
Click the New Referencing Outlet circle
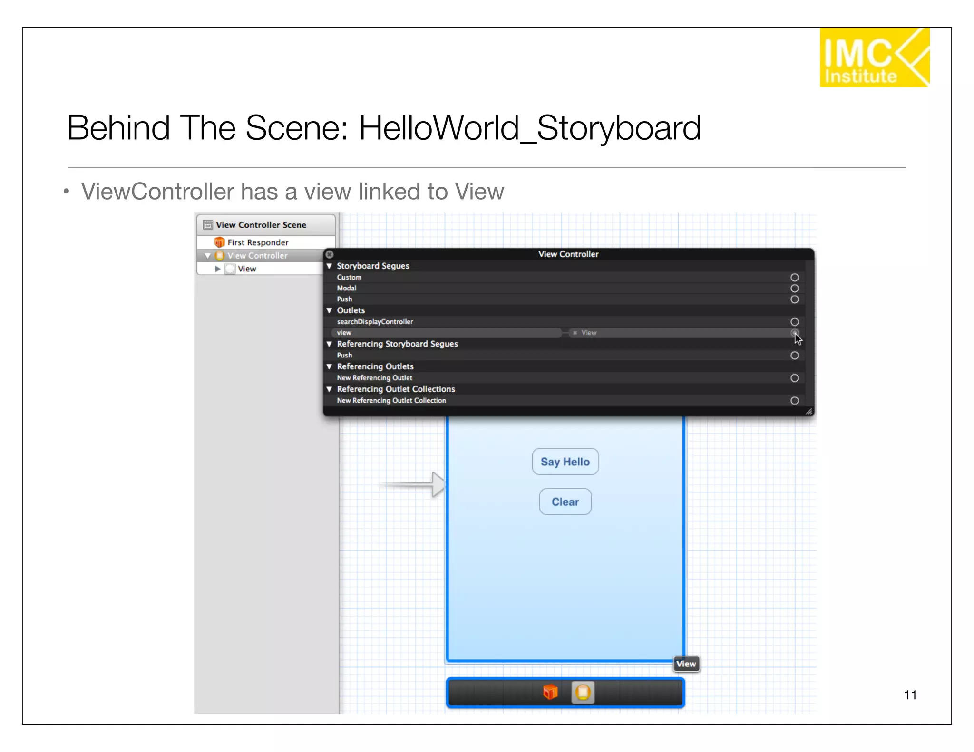tap(794, 378)
